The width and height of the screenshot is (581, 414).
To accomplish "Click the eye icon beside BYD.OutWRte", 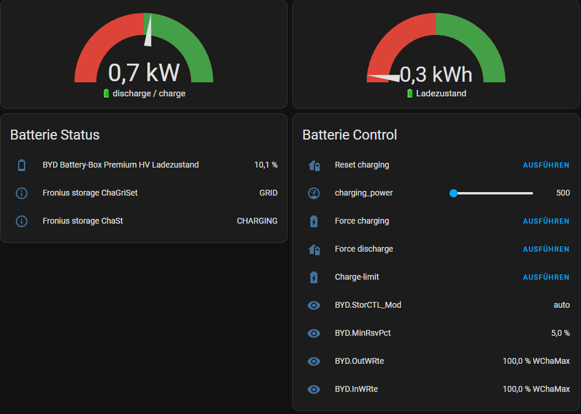I will coord(314,361).
